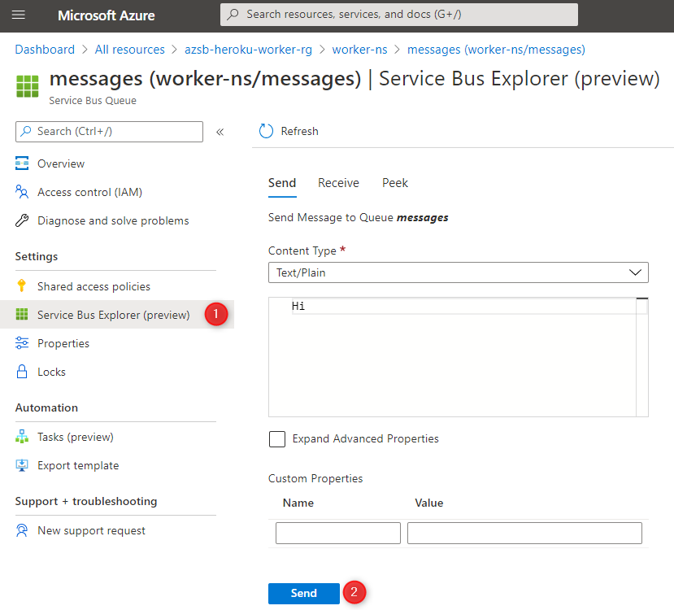Open the Azure portal hamburger menu

[19, 15]
